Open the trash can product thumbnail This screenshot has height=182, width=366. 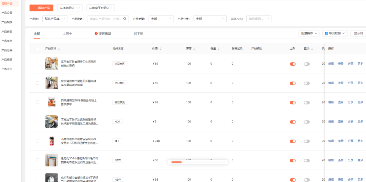tap(52, 64)
